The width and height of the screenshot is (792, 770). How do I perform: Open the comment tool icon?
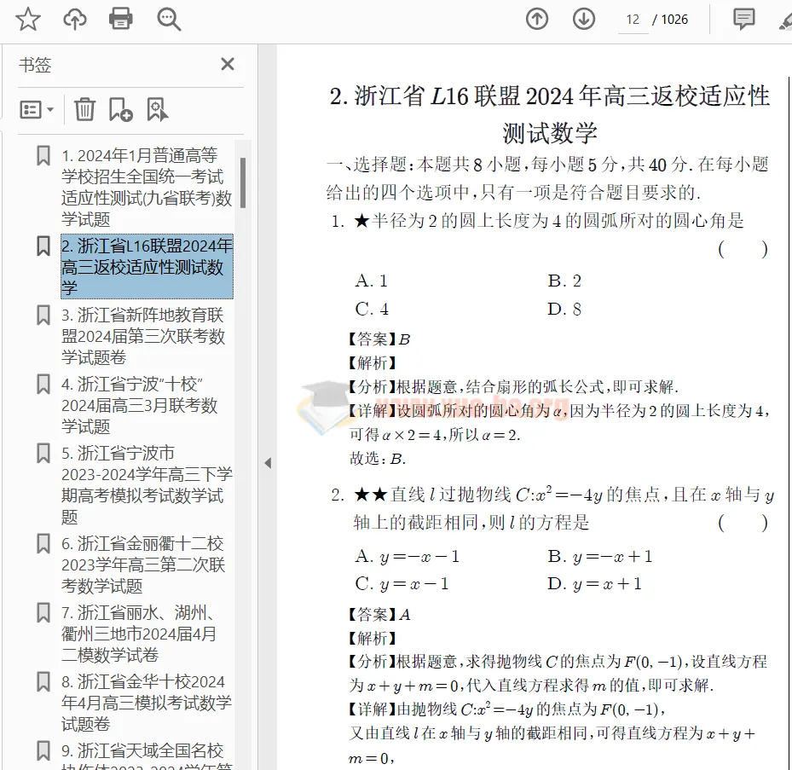pyautogui.click(x=744, y=19)
